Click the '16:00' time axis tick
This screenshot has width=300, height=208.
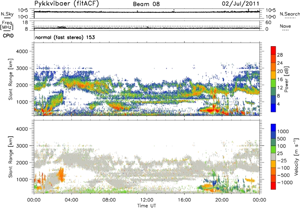[x=184, y=200]
